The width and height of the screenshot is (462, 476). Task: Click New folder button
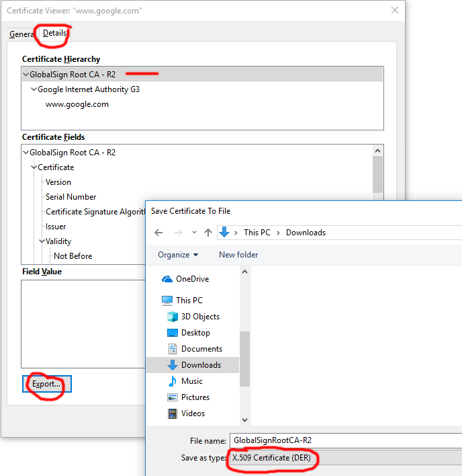[238, 255]
